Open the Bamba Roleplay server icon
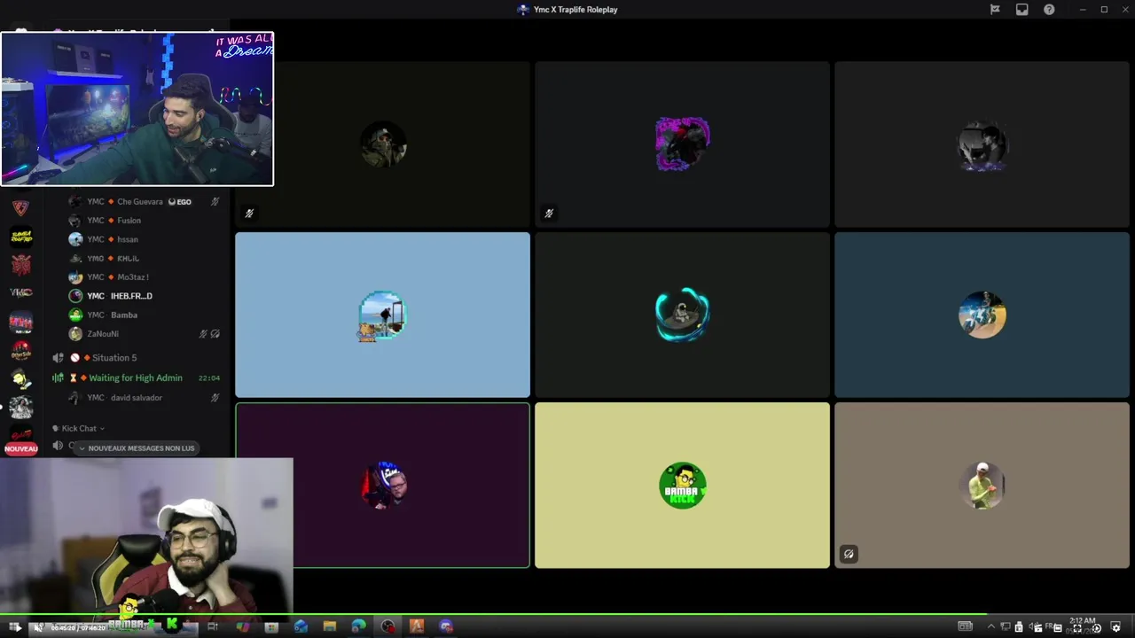The image size is (1135, 638). [21, 236]
